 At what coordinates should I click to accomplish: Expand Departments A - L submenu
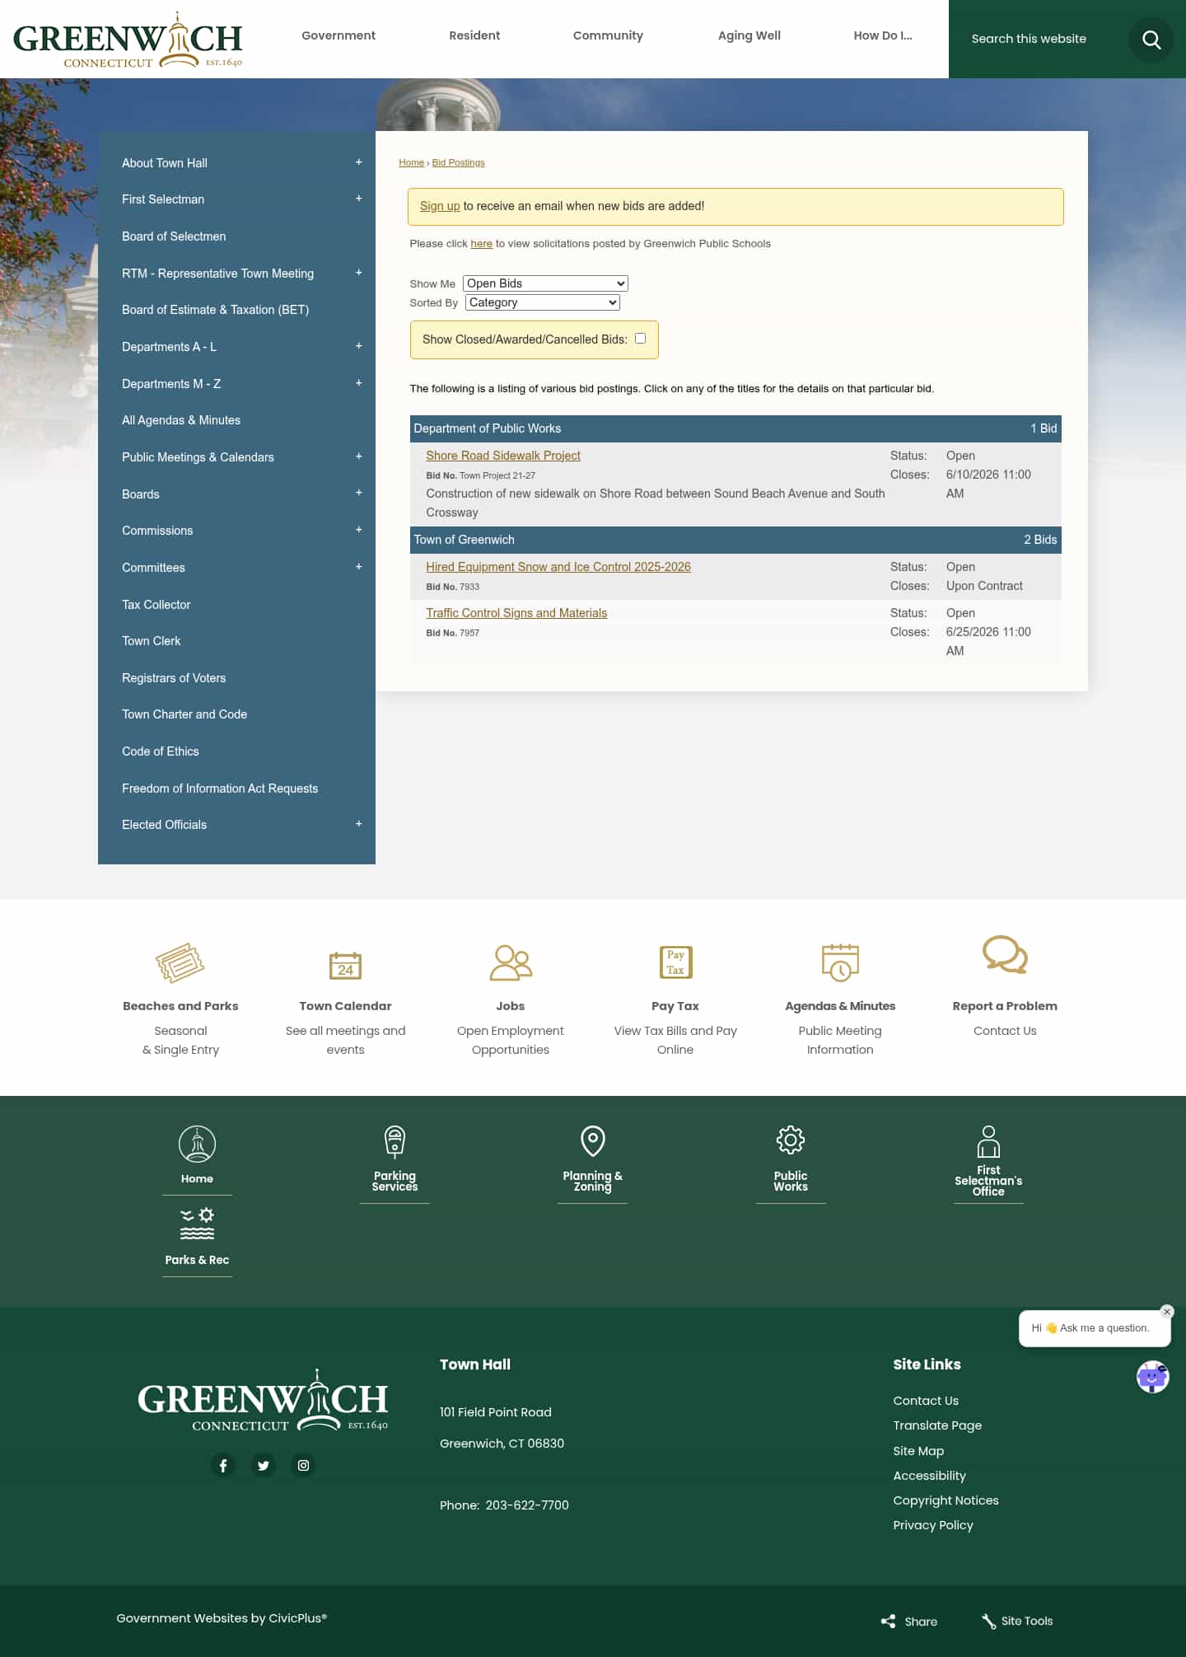pos(358,346)
